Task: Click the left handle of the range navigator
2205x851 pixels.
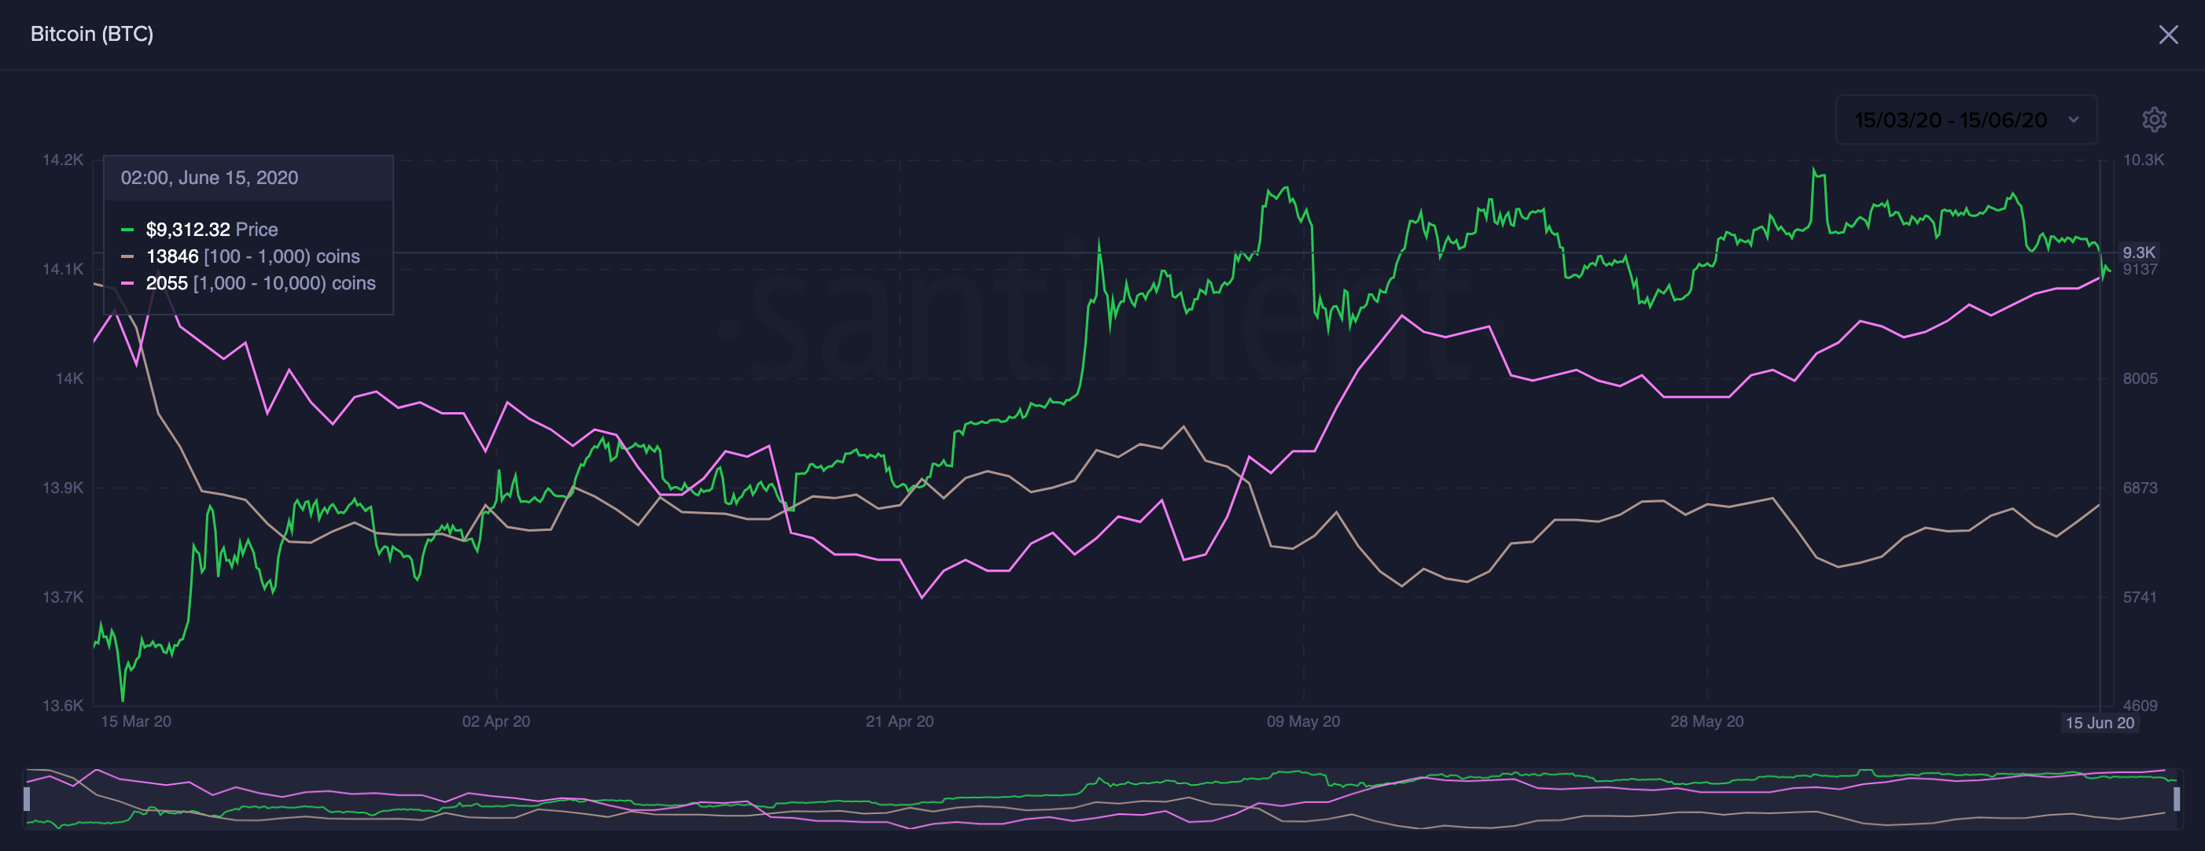Action: pos(27,799)
